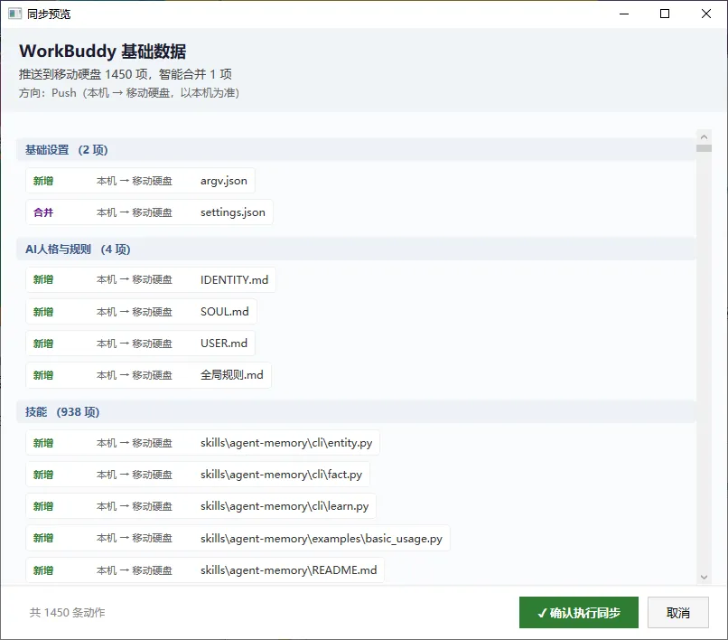Click the 确认执行同步 confirm button
The image size is (728, 640).
pos(578,612)
